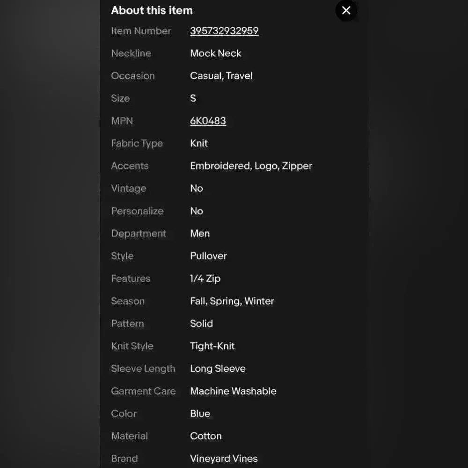The height and width of the screenshot is (468, 468).
Task: Close the About this item panel
Action: 346,10
